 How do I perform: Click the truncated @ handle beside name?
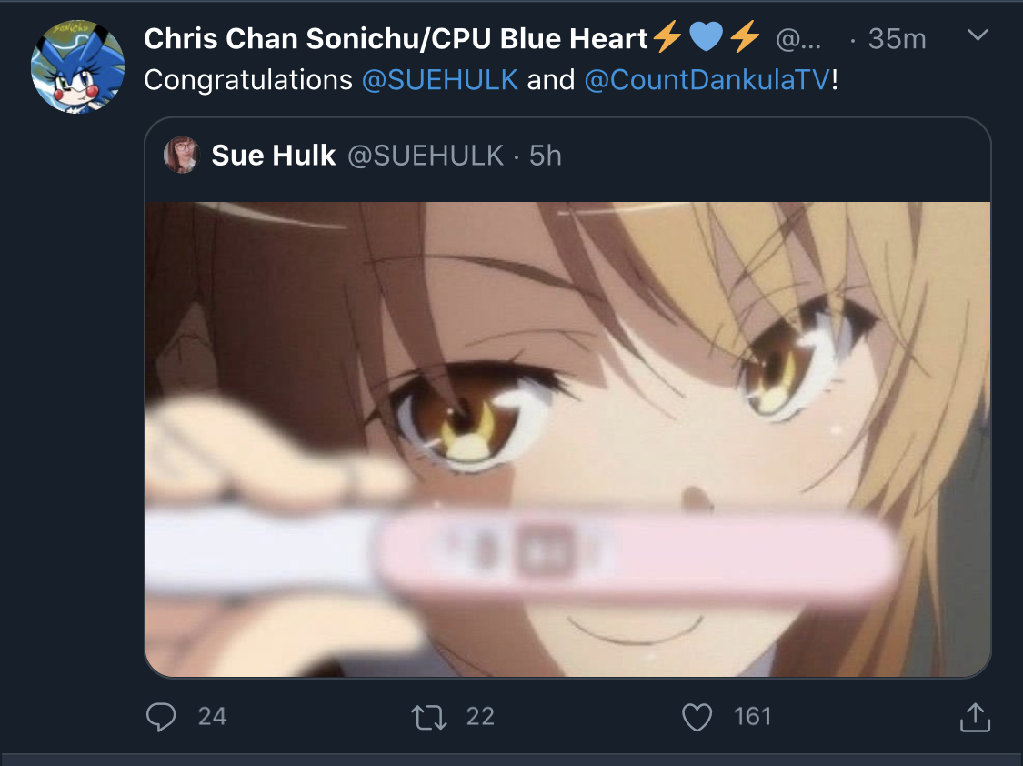[x=798, y=40]
